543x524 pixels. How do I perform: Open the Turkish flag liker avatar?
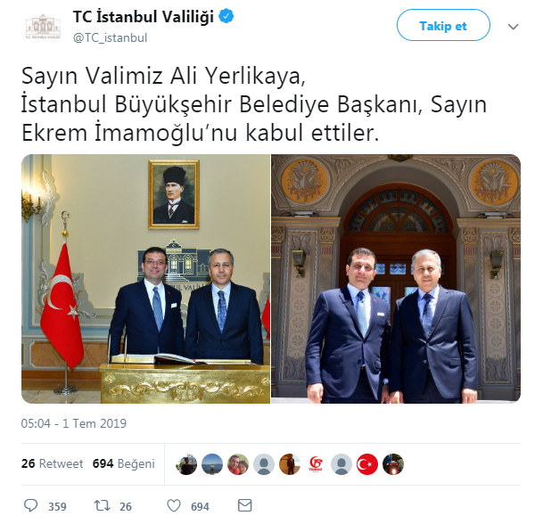pos(367,464)
